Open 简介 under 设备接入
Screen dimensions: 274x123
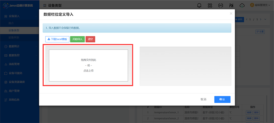click(x=11, y=23)
